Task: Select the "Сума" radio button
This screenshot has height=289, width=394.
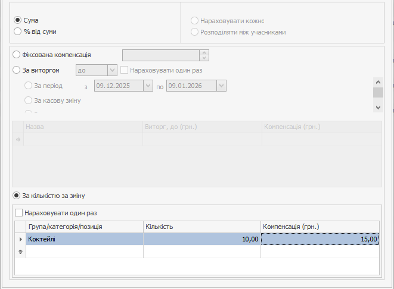Action: (x=17, y=20)
